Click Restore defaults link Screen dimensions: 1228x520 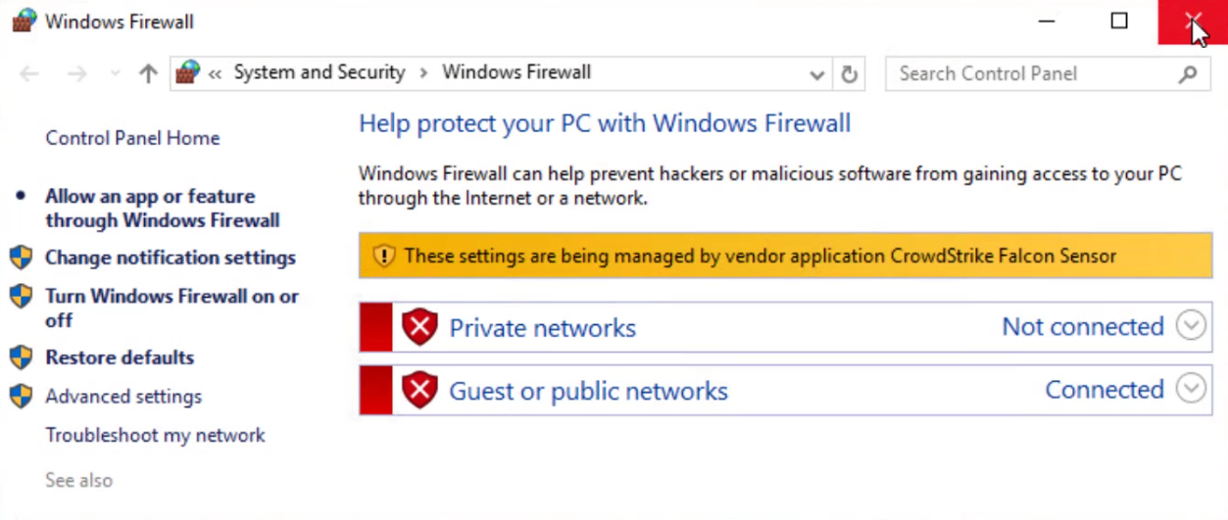[x=120, y=357]
